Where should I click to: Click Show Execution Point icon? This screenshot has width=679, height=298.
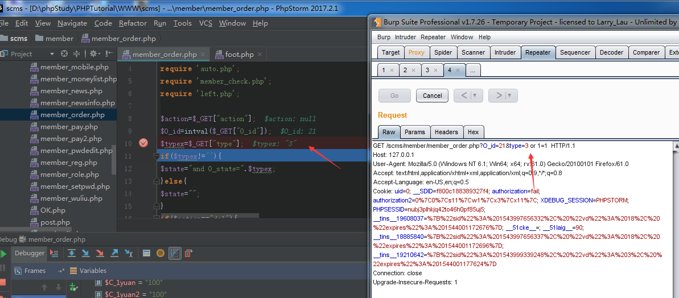point(54,253)
